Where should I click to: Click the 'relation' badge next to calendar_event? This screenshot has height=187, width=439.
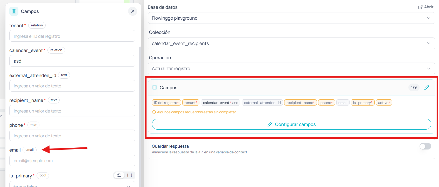[x=56, y=50]
